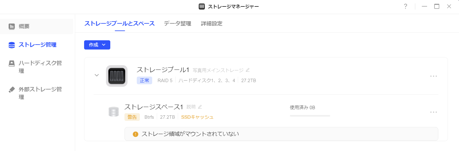Open the help question mark icon
The image size is (459, 151).
406,6
